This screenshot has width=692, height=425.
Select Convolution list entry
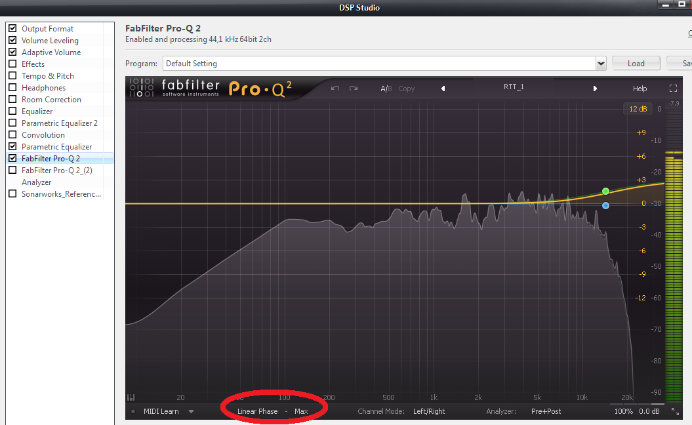(43, 135)
